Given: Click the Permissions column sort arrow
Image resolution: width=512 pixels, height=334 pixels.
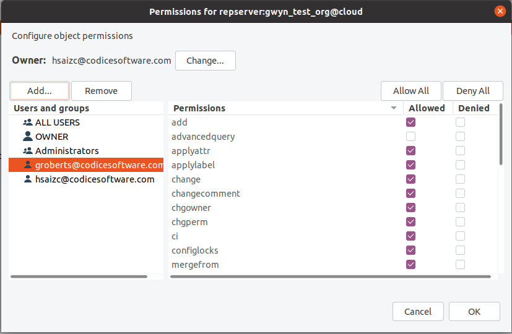Looking at the screenshot, I should 394,108.
